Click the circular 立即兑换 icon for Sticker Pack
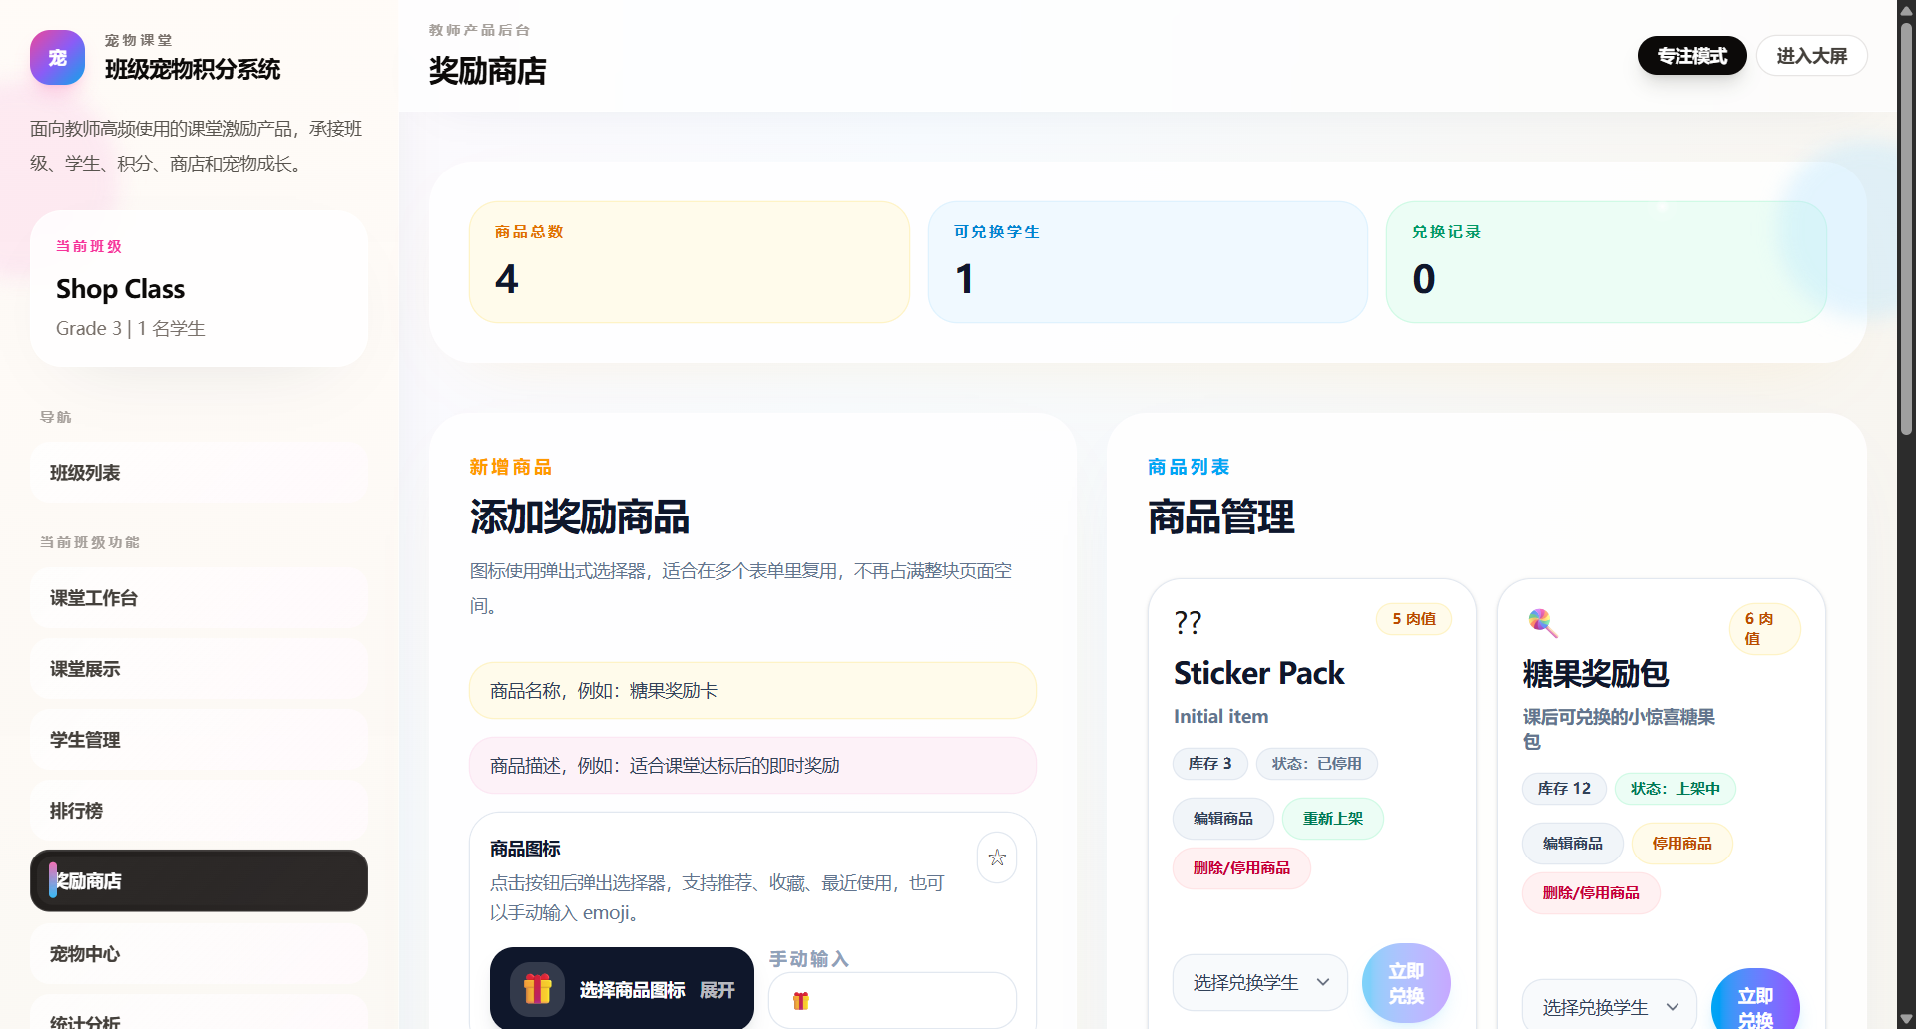 pos(1406,982)
